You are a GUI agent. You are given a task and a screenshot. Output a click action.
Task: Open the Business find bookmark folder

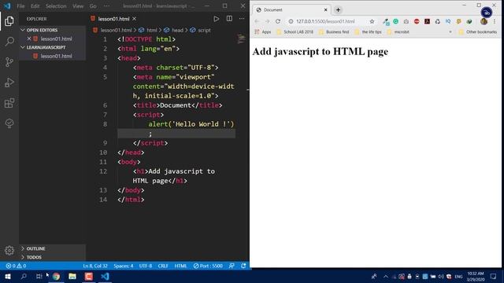pyautogui.click(x=334, y=31)
